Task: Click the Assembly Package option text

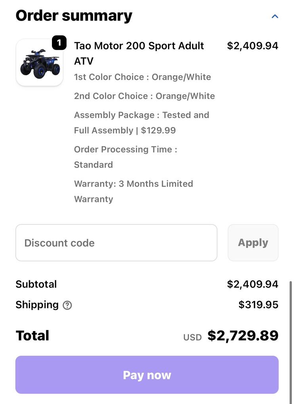Action: pos(141,122)
